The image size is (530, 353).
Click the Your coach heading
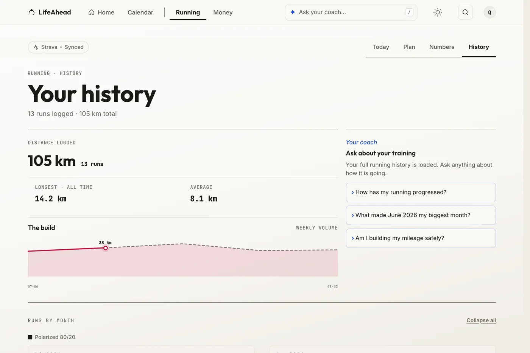[x=362, y=142]
